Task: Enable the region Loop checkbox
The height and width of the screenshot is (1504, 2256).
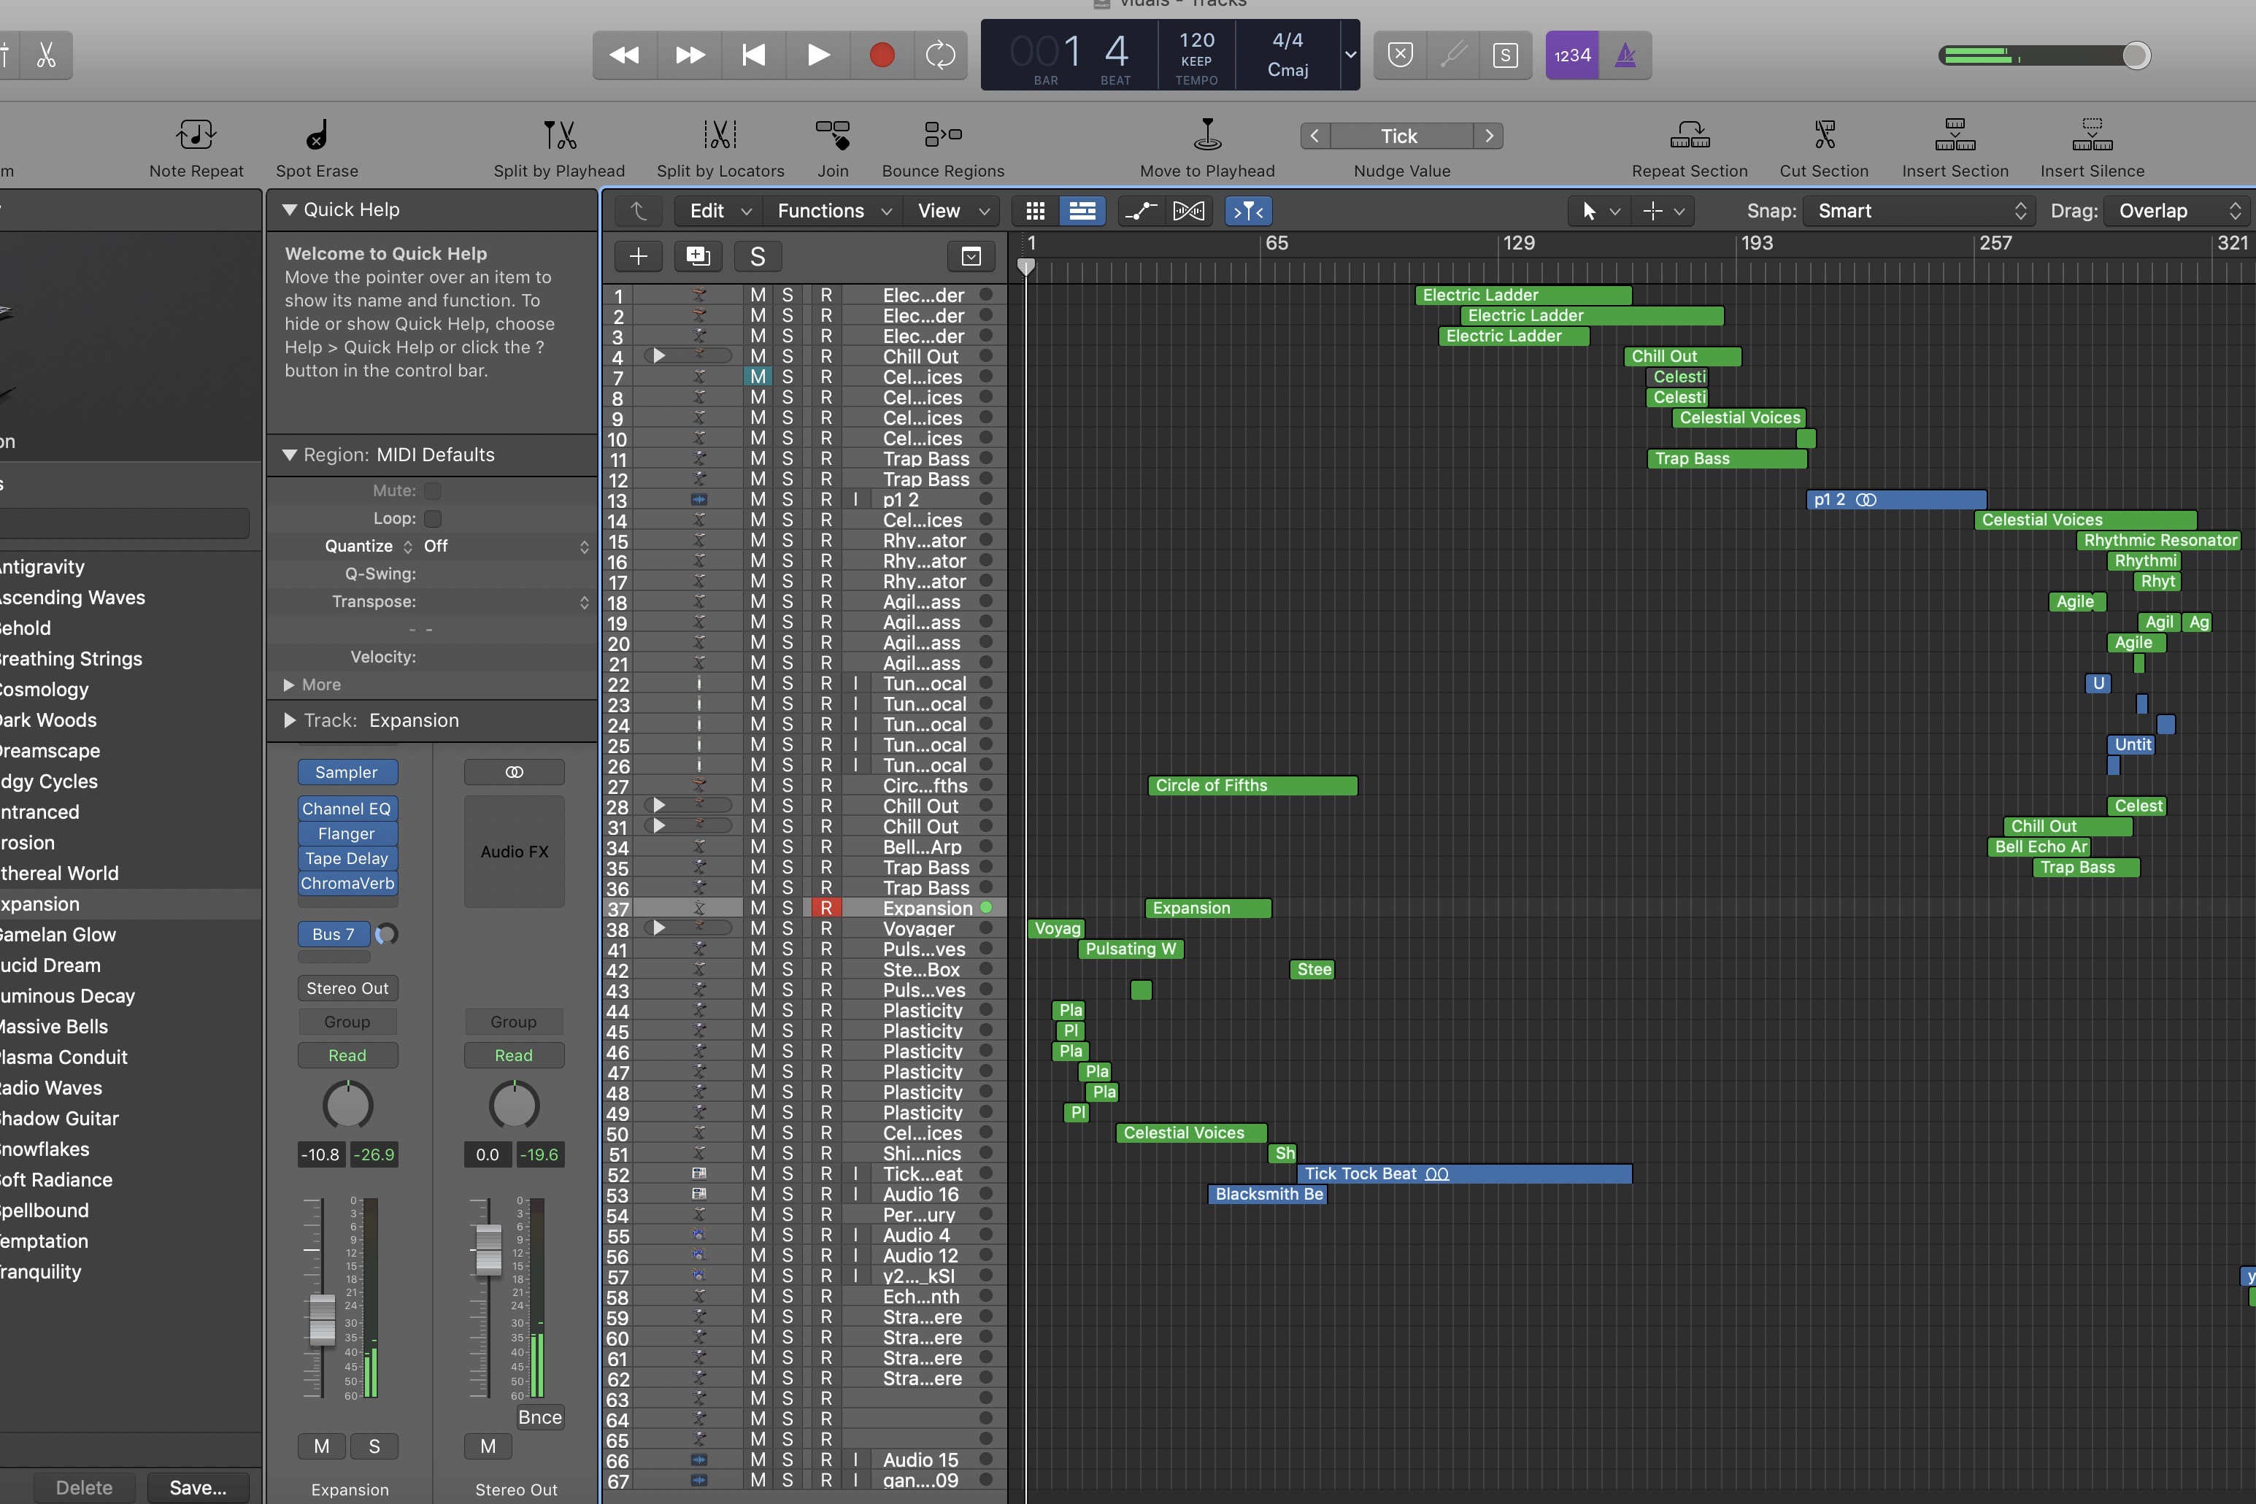Action: click(433, 519)
